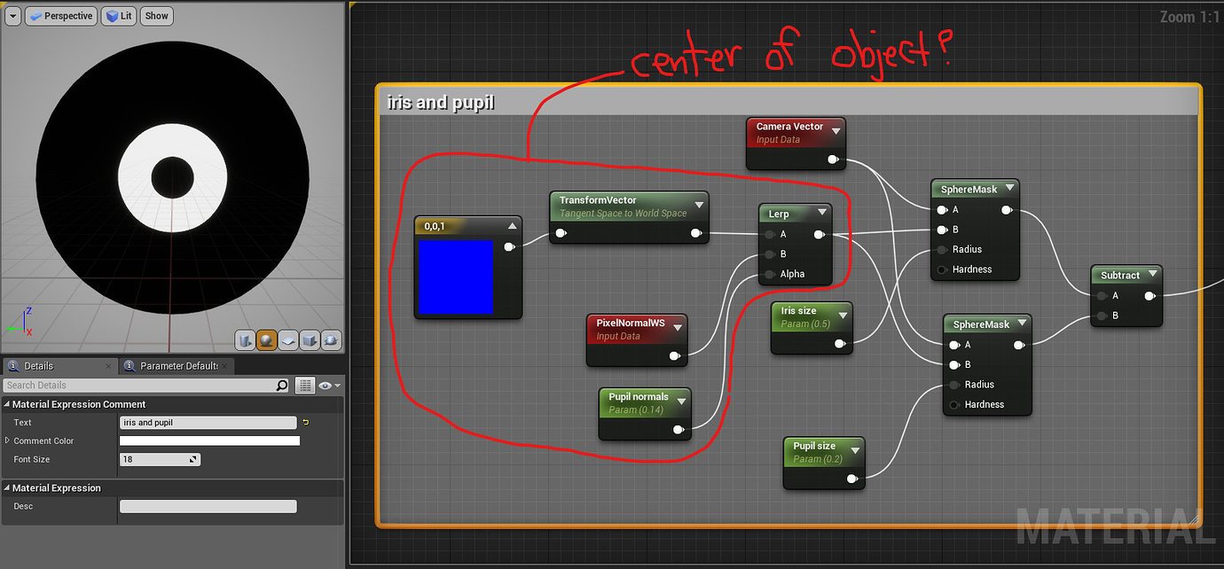This screenshot has height=569, width=1224.
Task: Select the cylinder preview mesh icon
Action: click(x=246, y=340)
